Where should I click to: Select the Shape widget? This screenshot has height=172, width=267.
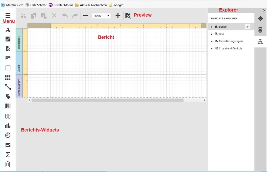[x=8, y=97]
